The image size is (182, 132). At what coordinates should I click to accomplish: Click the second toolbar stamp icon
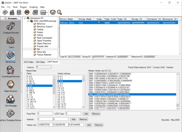pyautogui.click(x=12, y=12)
